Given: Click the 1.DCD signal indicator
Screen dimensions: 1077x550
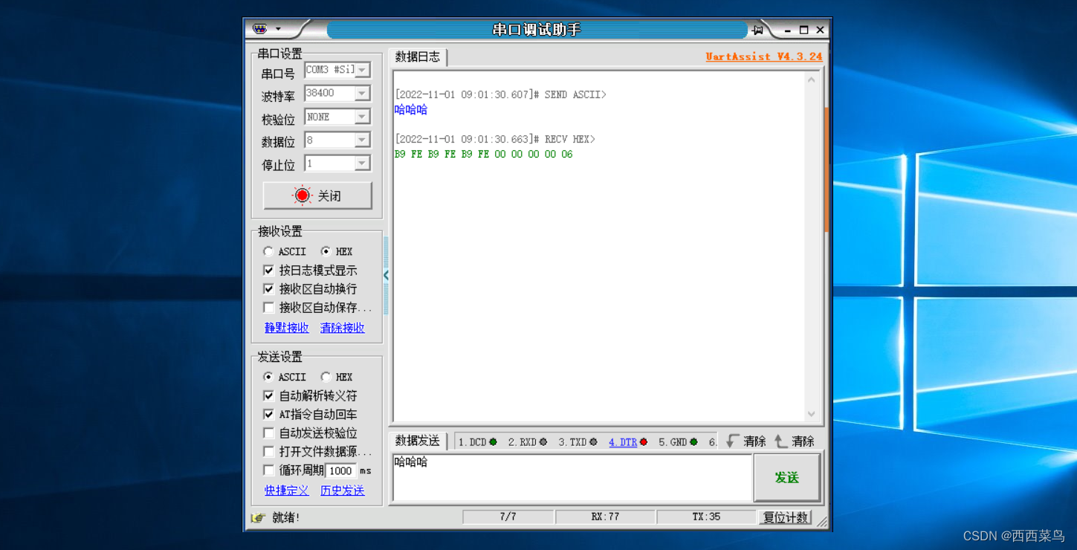Looking at the screenshot, I should pyautogui.click(x=477, y=441).
